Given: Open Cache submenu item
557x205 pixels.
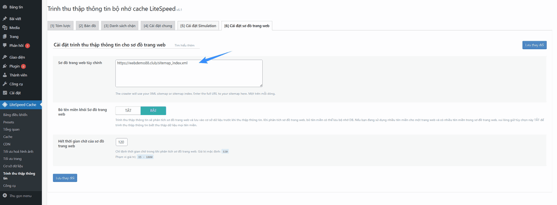Looking at the screenshot, I should click(8, 137).
